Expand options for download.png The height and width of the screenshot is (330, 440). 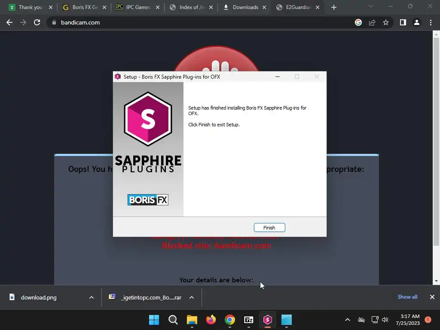click(x=92, y=297)
